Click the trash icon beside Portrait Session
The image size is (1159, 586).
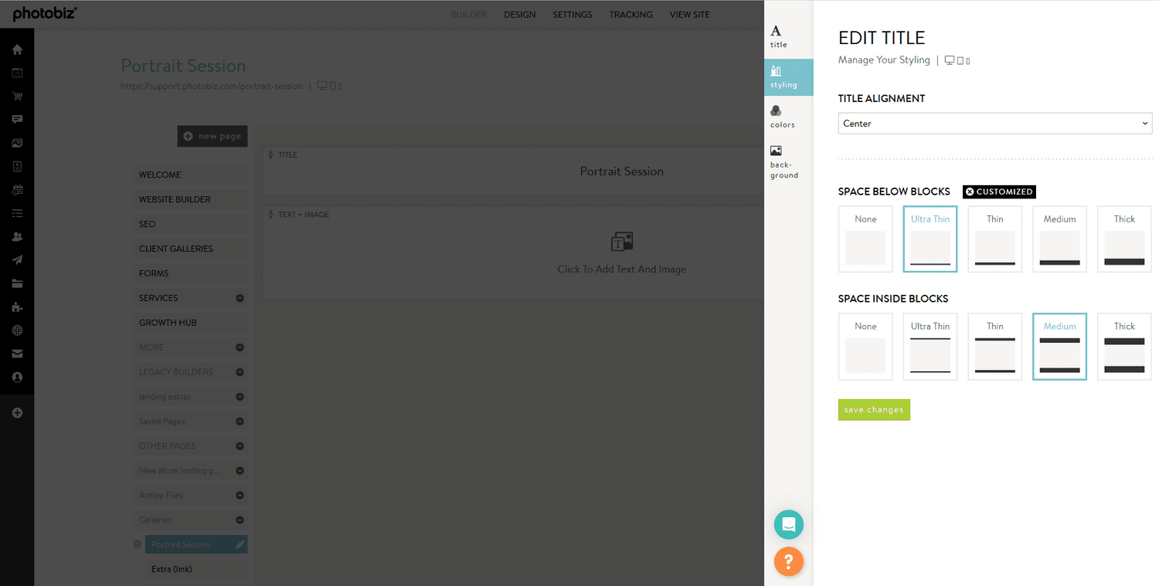coord(138,544)
